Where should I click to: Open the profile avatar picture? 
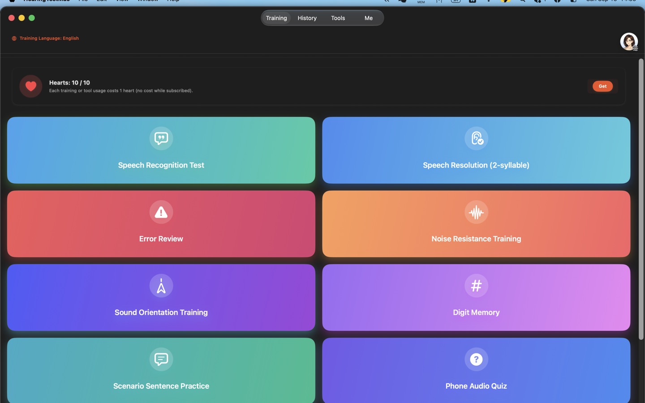629,42
